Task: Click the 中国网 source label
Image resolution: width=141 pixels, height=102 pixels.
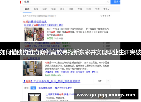Action: point(50,38)
